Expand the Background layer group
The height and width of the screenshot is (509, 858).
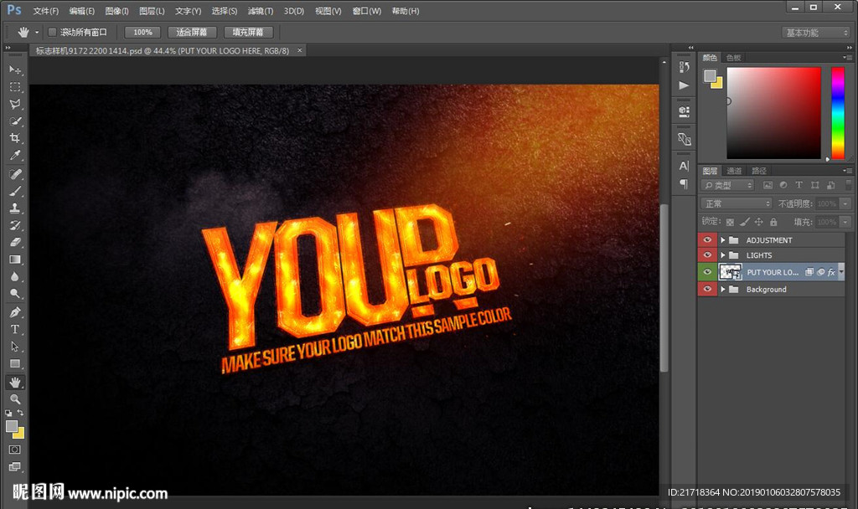click(723, 289)
